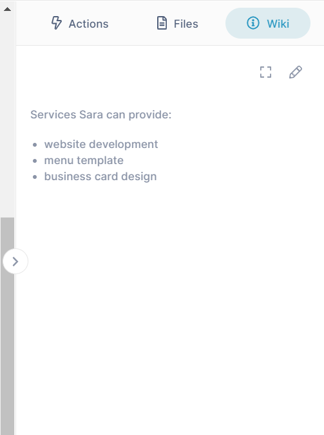324x435 pixels.
Task: Click the document icon beside Files
Action: click(x=162, y=23)
